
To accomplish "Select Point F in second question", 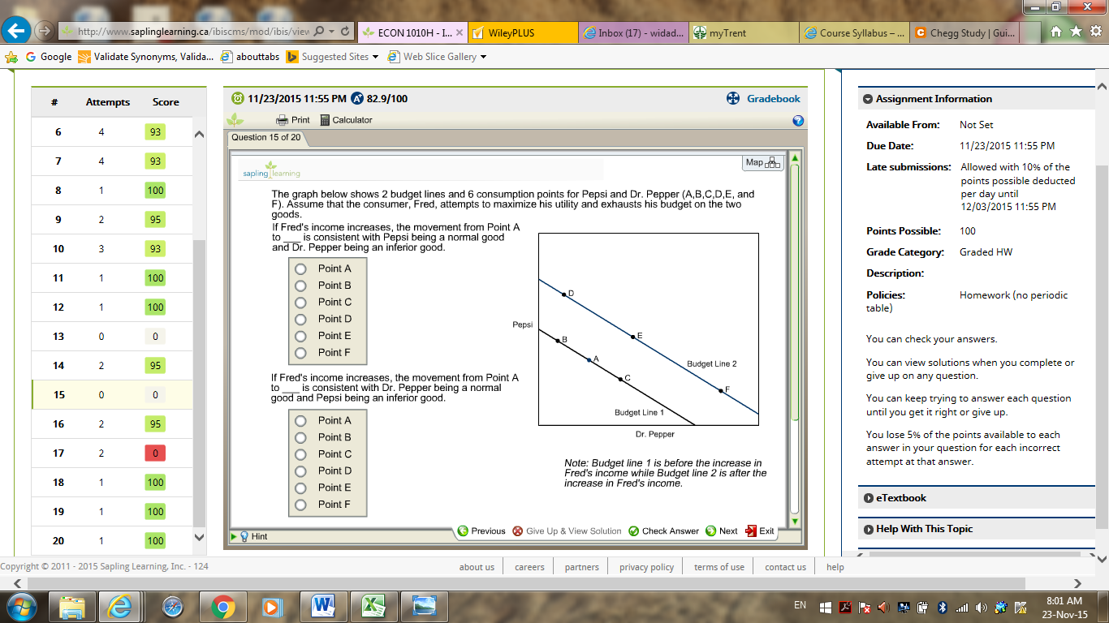I will click(300, 505).
